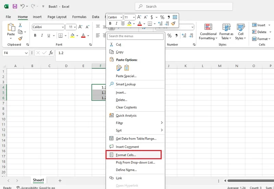Open Conditional Formatting menu
274x189 pixels.
click(x=208, y=32)
